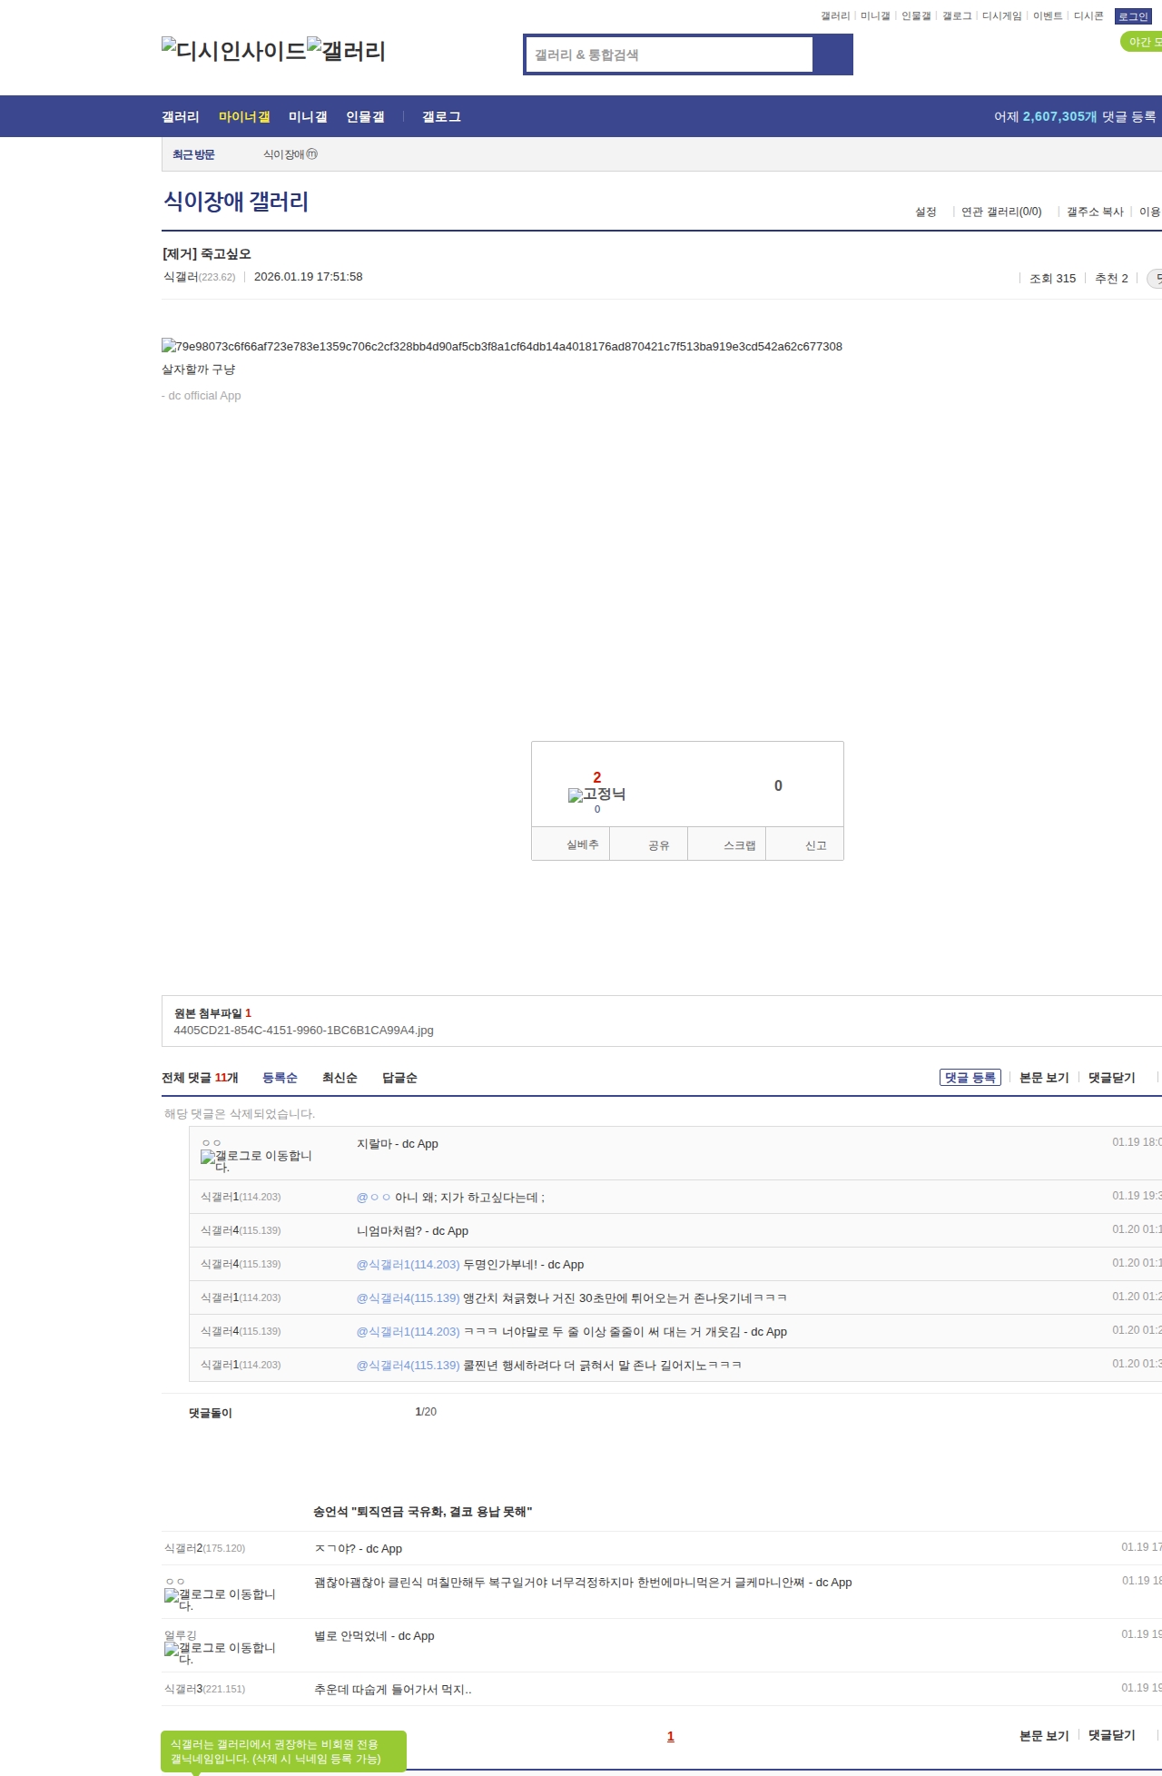This screenshot has height=1776, width=1162.
Task: Select 갤러리 in the blue navigation bar
Action: [181, 116]
